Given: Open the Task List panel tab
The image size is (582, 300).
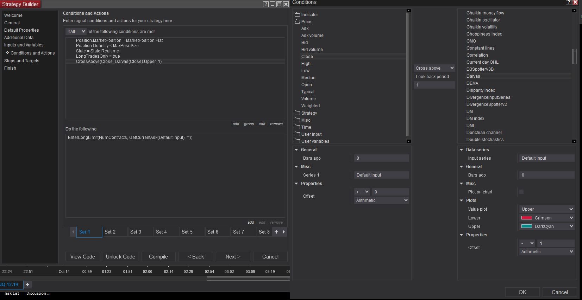Looking at the screenshot, I should pyautogui.click(x=12, y=293).
